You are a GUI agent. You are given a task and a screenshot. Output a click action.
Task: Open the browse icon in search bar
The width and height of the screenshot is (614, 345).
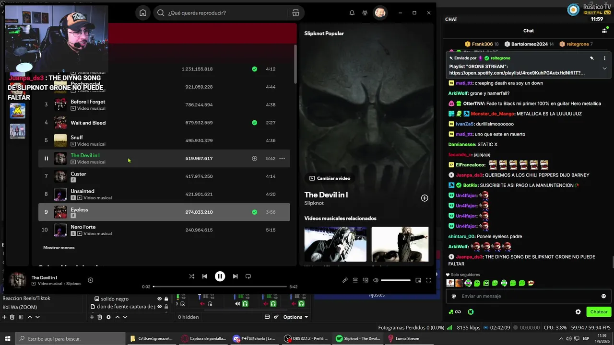pos(295,13)
